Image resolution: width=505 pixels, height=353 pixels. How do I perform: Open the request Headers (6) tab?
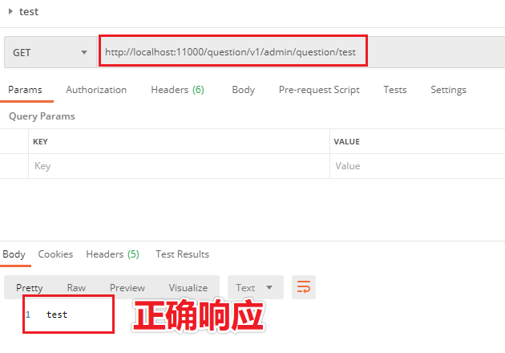click(177, 90)
